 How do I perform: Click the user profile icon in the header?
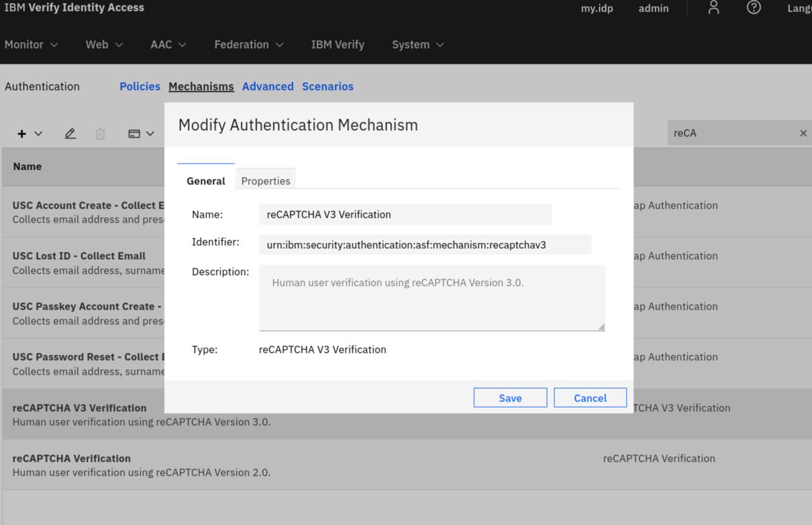pyautogui.click(x=713, y=8)
